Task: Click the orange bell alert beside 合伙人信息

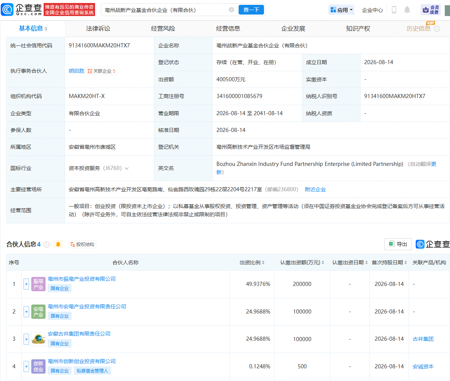Action: tap(58, 244)
